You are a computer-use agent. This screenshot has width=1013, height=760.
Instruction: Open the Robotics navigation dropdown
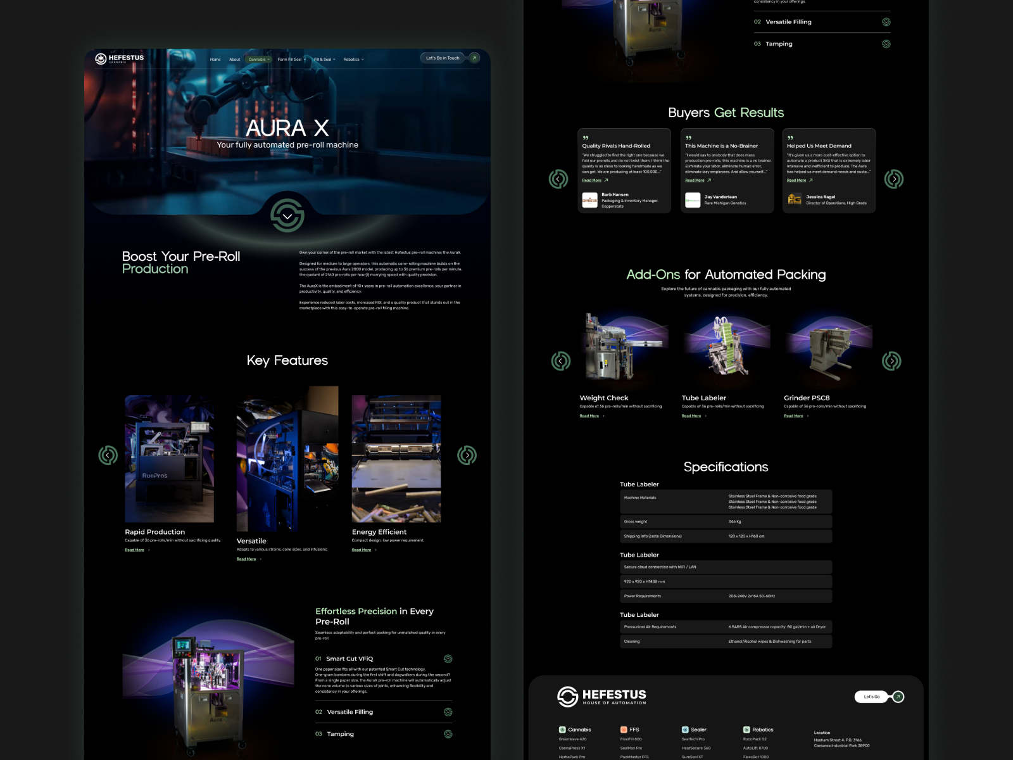[x=354, y=60]
